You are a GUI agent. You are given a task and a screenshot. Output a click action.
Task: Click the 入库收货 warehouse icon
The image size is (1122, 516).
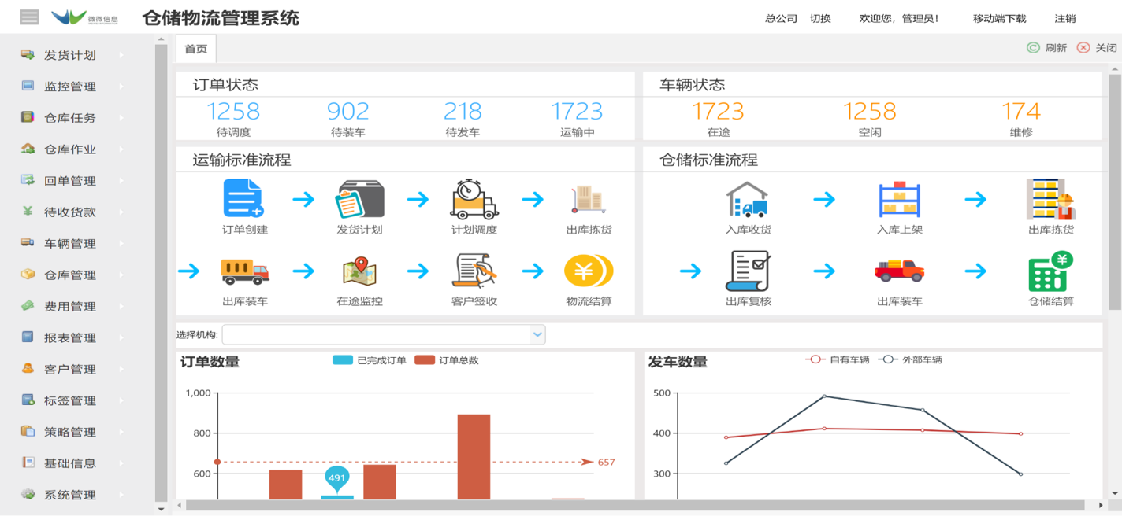(747, 199)
